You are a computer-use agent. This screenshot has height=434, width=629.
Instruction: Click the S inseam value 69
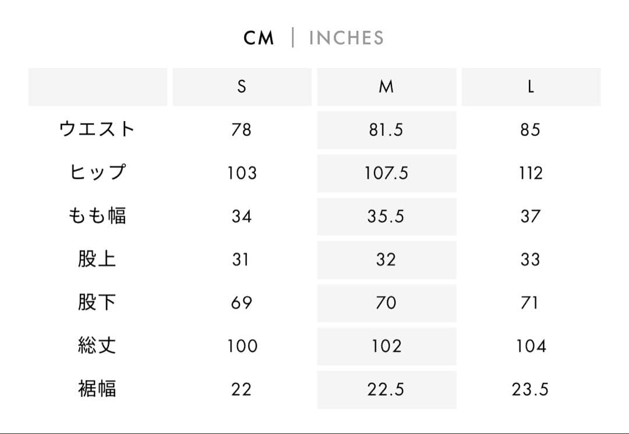point(241,303)
